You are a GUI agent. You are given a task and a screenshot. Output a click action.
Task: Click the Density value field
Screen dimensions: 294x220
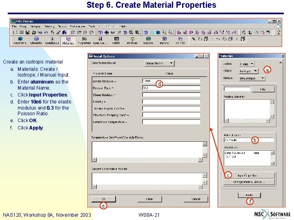pos(171,101)
